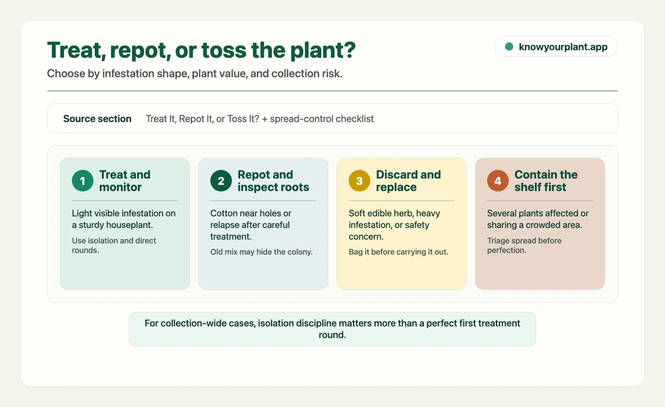Click the subtitle 'Choose by infestation shape, plant value'
The height and width of the screenshot is (407, 665).
[195, 74]
